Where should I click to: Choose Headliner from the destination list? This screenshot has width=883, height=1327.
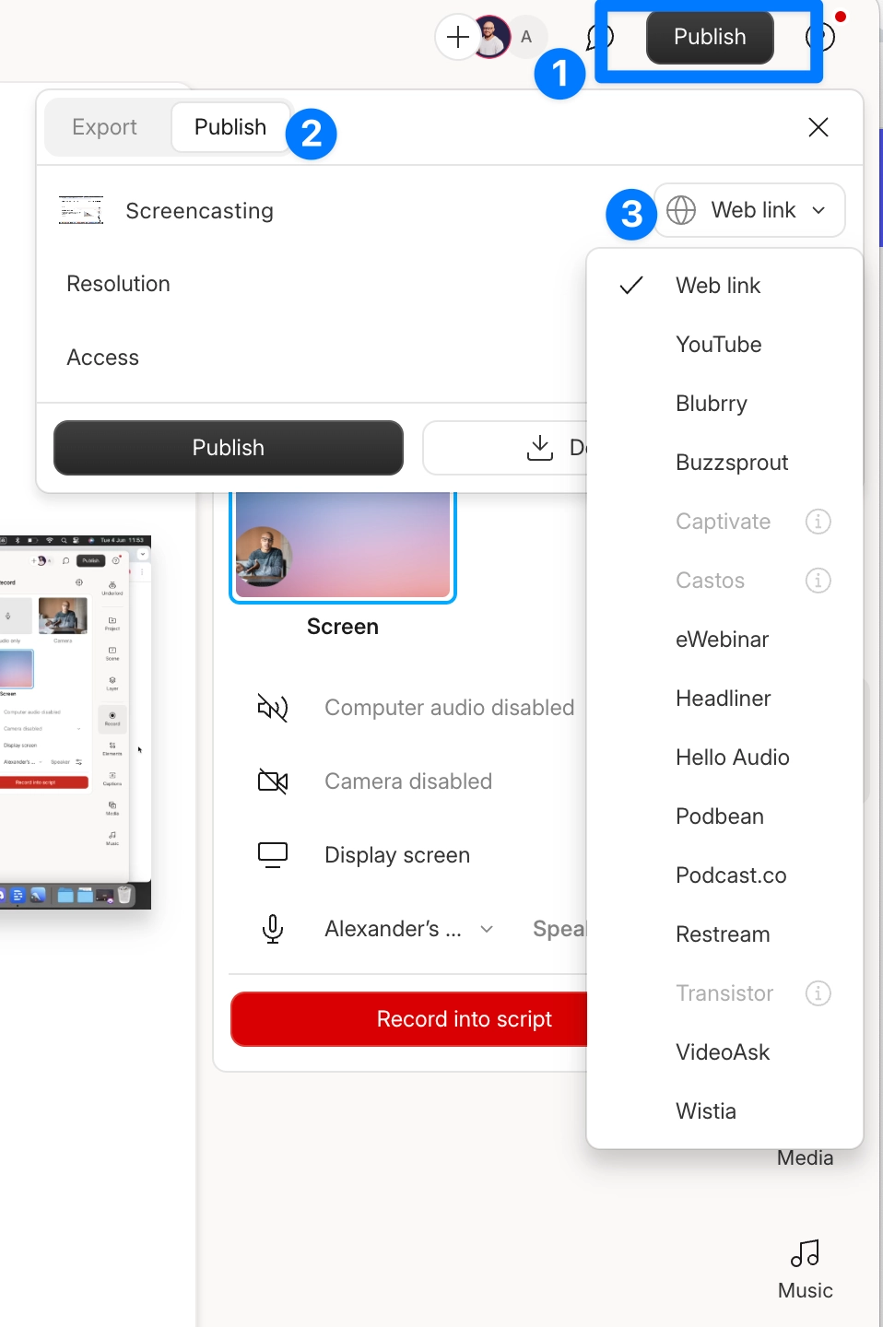click(724, 699)
